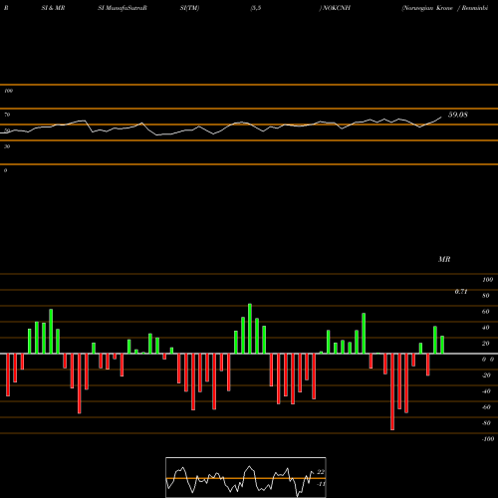Click the NOKCNH symbol in header

click(337, 8)
